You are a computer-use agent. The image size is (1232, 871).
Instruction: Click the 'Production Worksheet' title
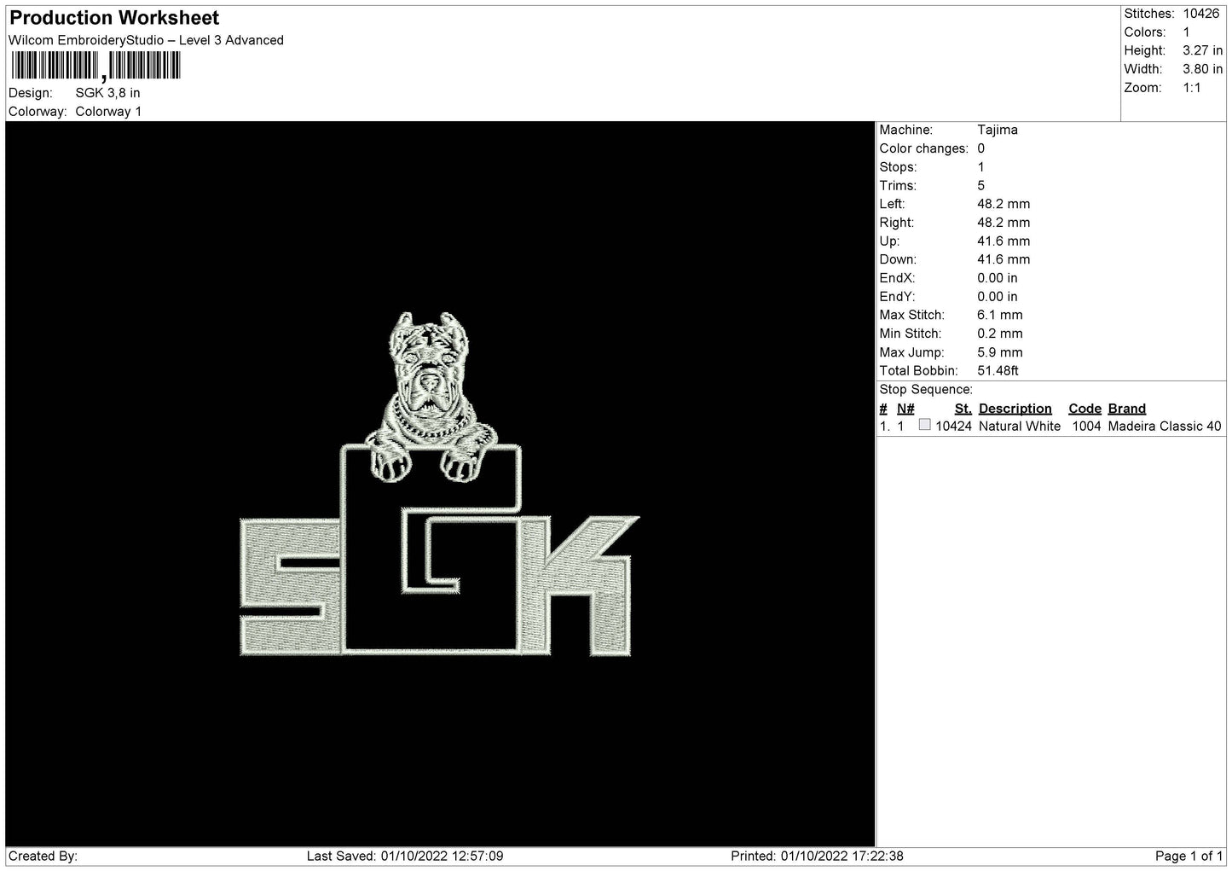point(114,18)
